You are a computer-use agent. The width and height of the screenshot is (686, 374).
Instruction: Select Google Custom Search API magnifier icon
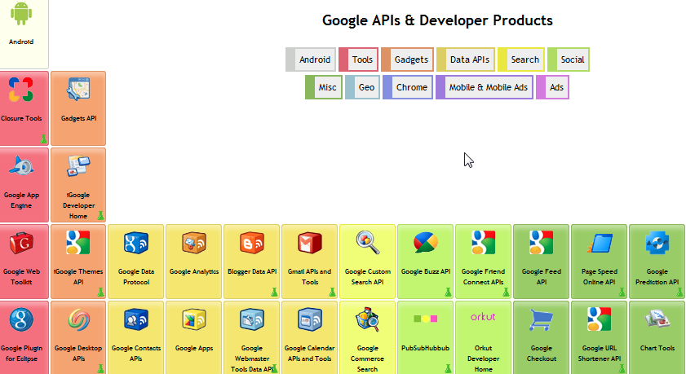coord(368,243)
